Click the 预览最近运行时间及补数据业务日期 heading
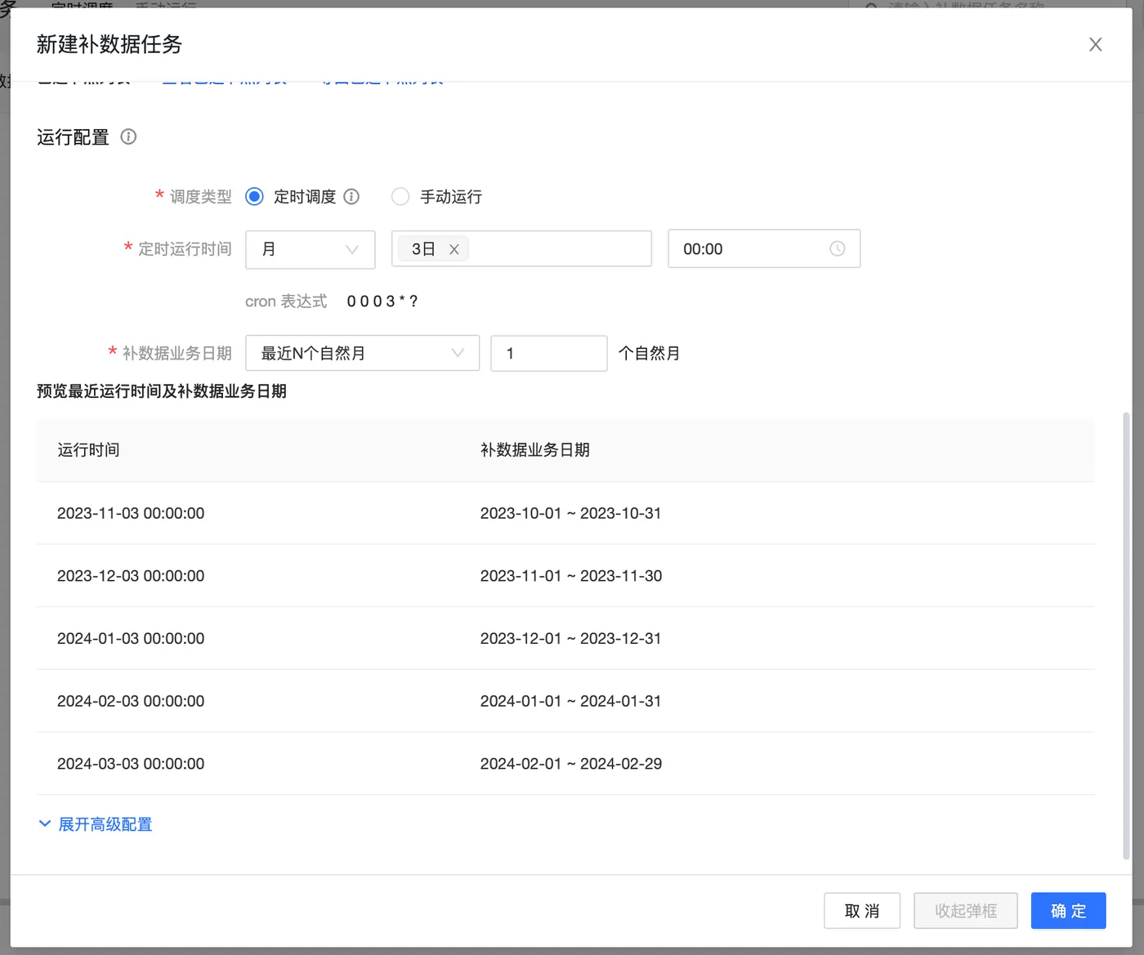This screenshot has height=955, width=1144. [x=162, y=391]
